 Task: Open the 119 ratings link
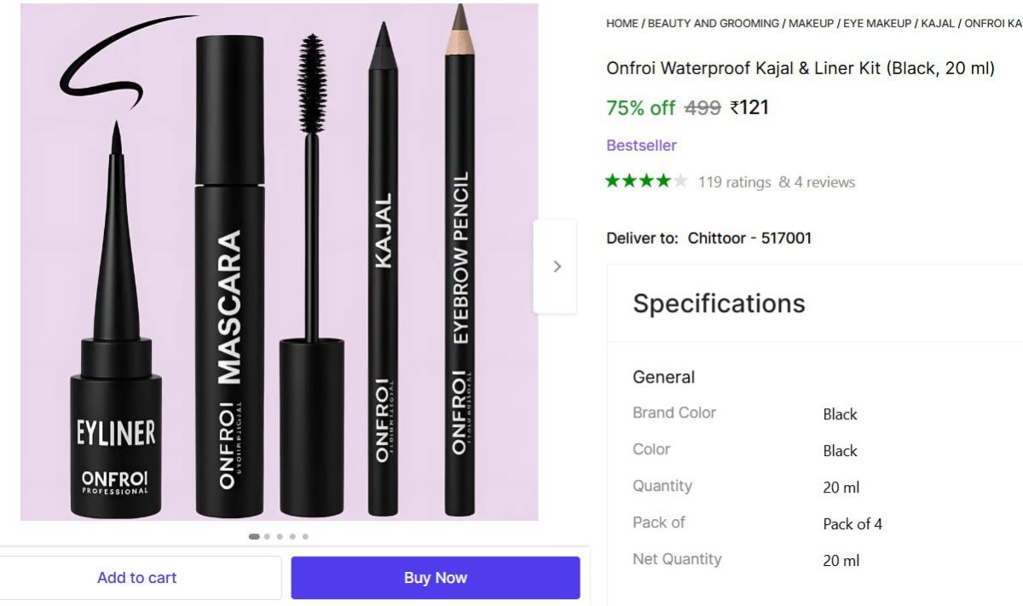(x=734, y=182)
